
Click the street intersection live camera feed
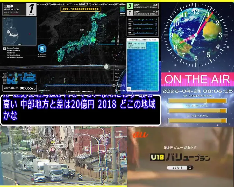[63, 156]
